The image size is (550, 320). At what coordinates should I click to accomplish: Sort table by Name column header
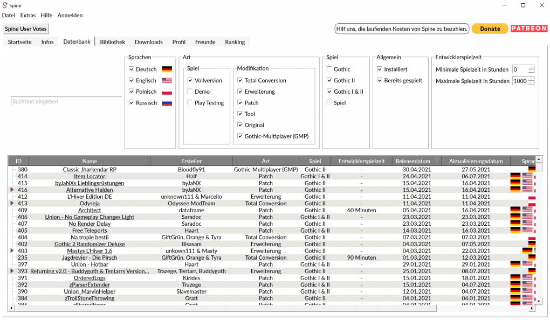click(x=90, y=161)
